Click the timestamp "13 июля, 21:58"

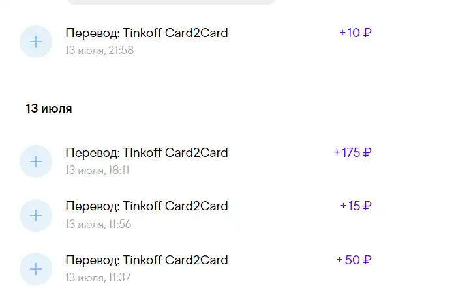(x=100, y=50)
